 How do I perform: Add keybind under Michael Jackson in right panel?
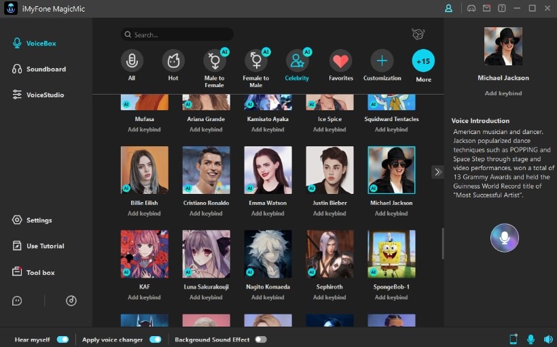click(x=503, y=93)
